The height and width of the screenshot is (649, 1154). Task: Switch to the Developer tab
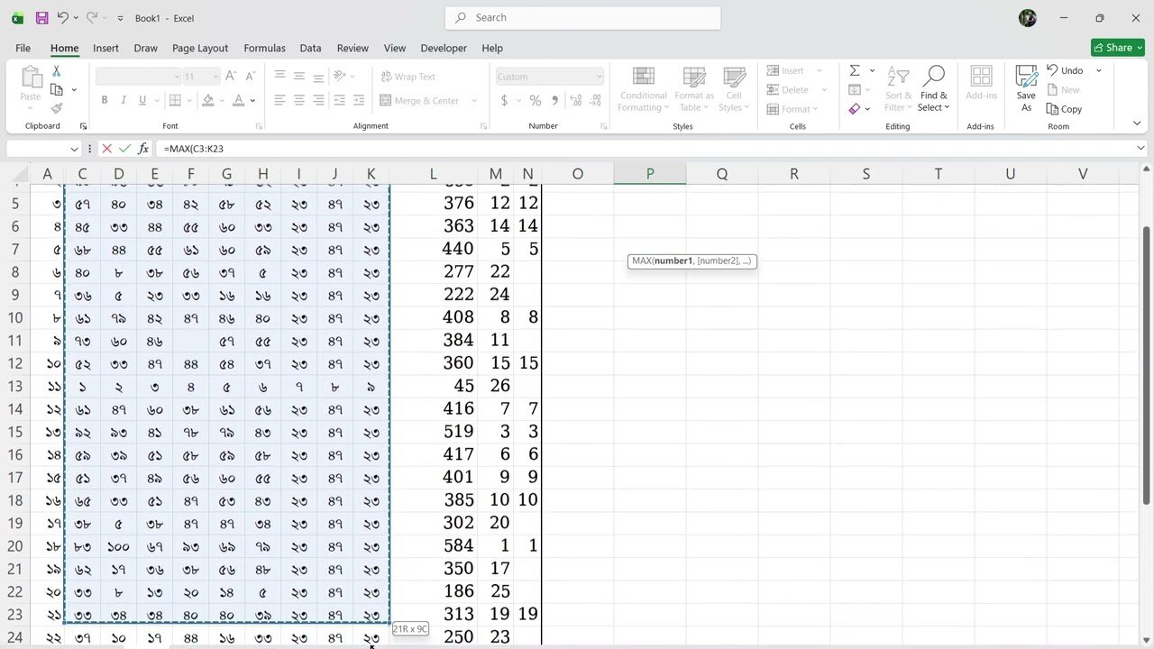444,48
